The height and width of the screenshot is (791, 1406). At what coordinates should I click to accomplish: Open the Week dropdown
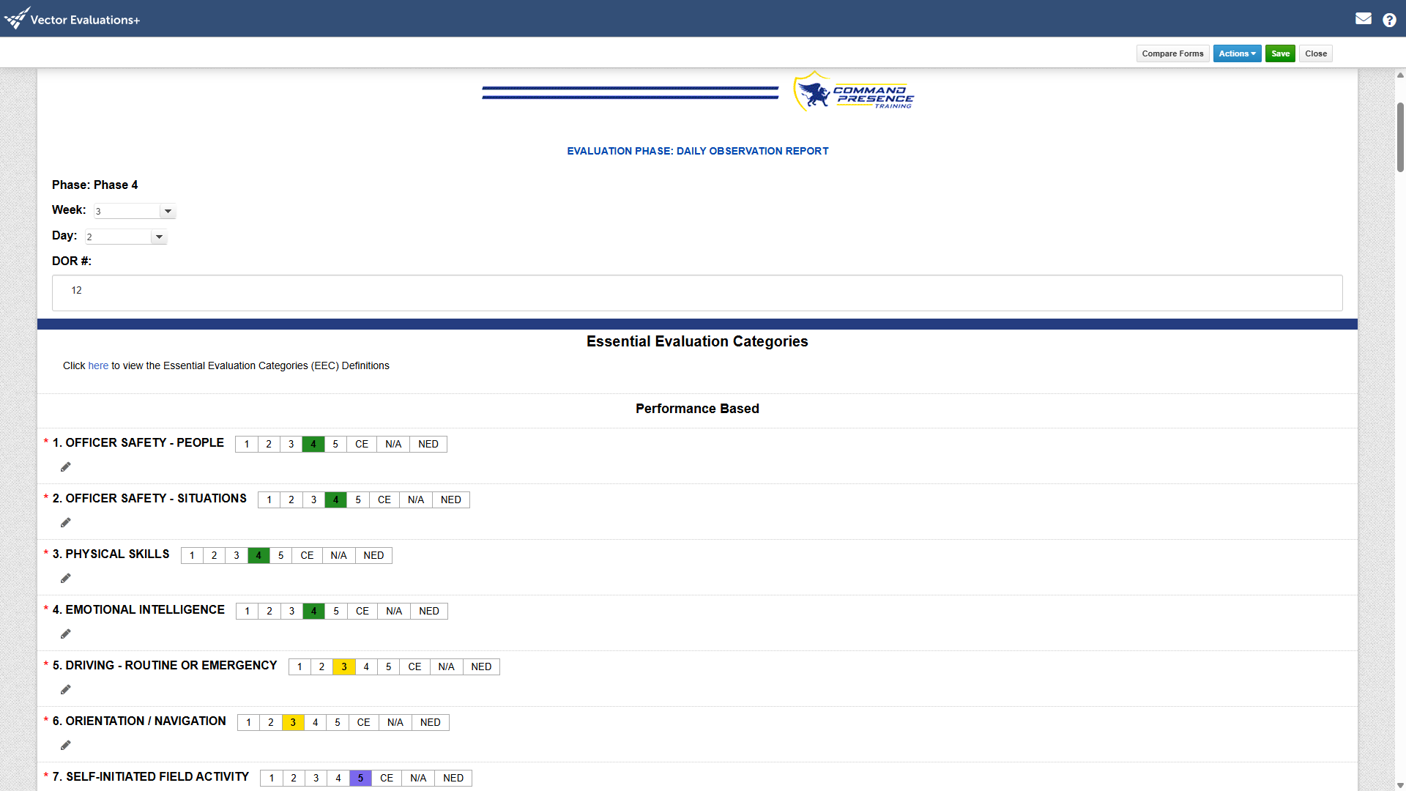pyautogui.click(x=168, y=212)
